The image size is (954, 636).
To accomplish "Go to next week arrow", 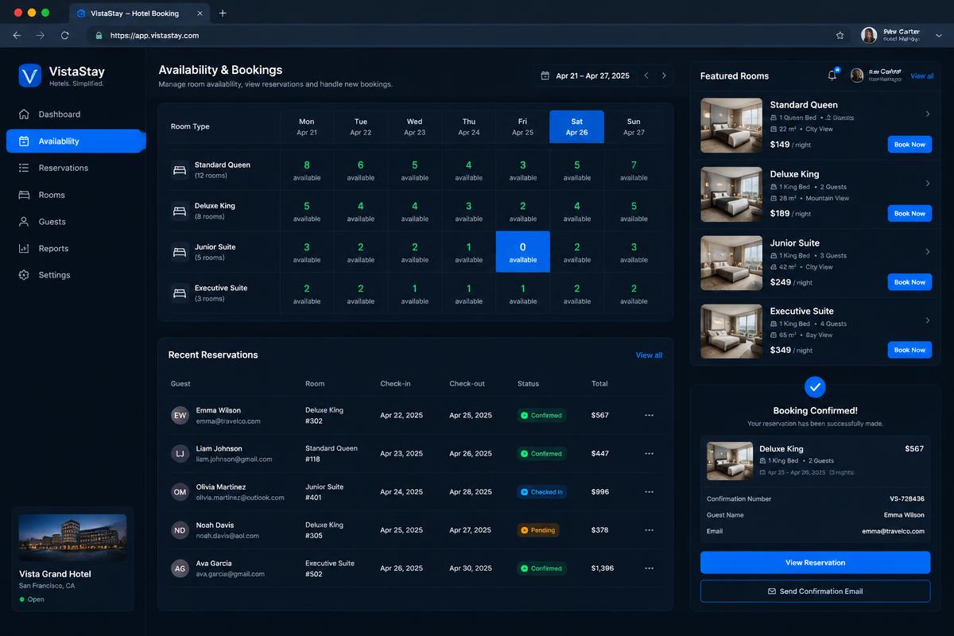I will pyautogui.click(x=664, y=76).
